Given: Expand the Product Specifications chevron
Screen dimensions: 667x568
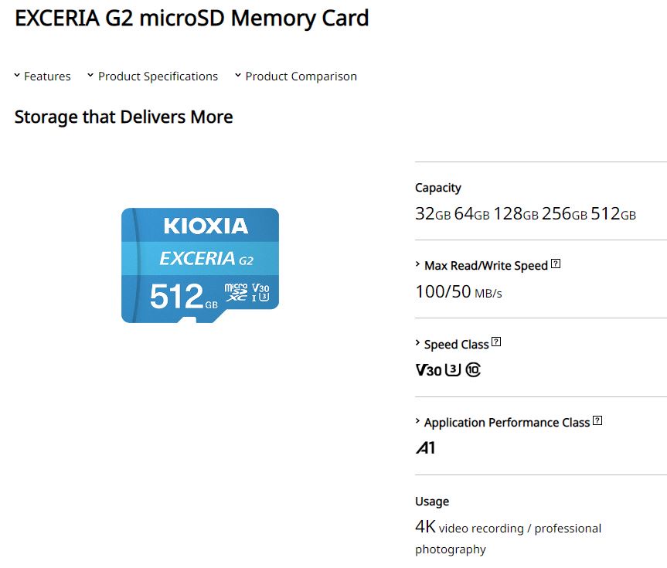Looking at the screenshot, I should 90,75.
